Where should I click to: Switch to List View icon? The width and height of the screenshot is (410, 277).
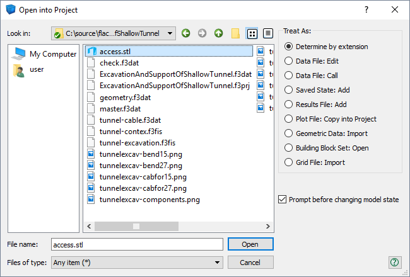click(x=252, y=33)
